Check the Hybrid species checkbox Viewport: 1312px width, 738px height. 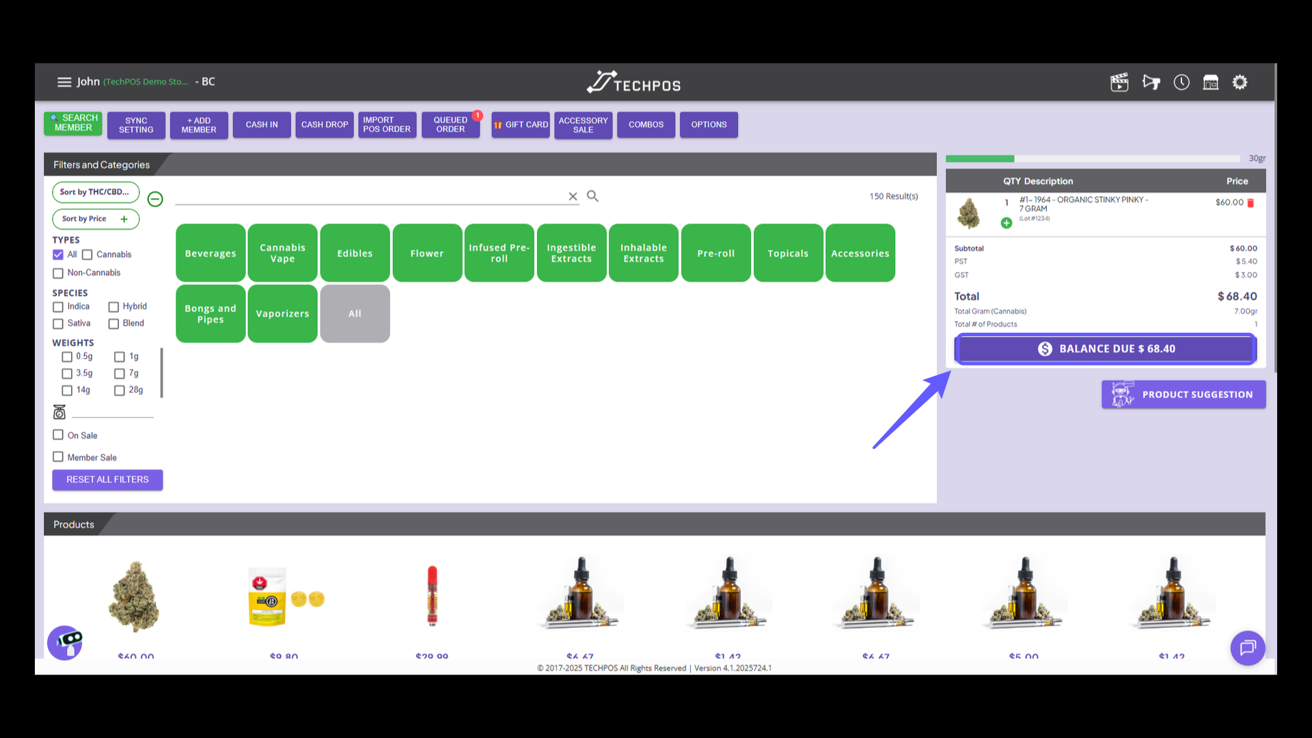click(x=113, y=307)
